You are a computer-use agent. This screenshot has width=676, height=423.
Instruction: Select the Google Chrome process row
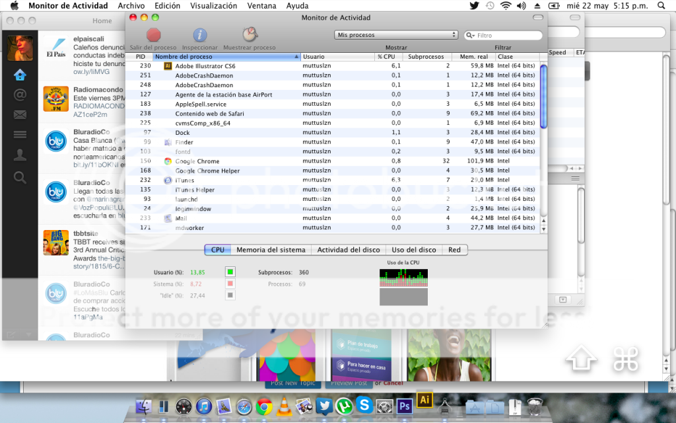point(333,161)
